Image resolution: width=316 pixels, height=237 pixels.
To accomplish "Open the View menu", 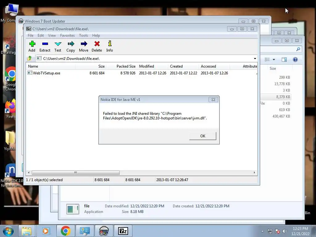I will (52, 35).
